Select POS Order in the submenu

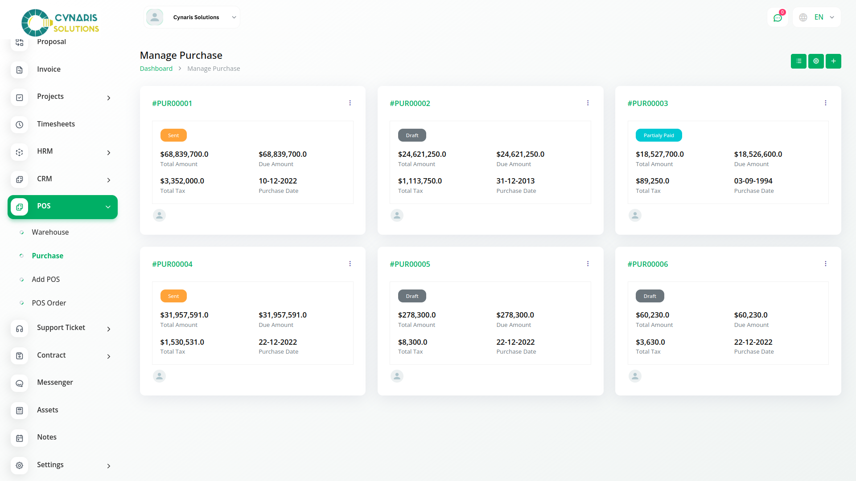(x=49, y=303)
